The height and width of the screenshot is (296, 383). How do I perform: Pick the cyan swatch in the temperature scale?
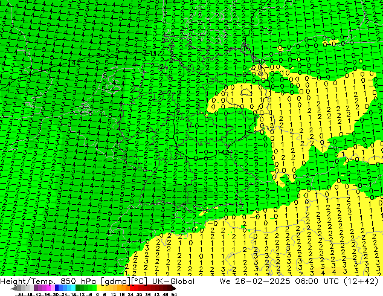(73, 288)
